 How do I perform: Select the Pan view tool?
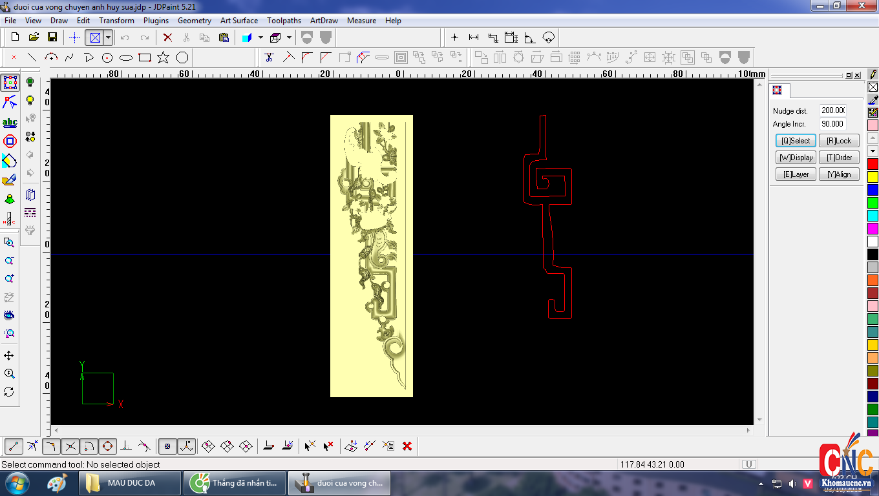tap(9, 356)
